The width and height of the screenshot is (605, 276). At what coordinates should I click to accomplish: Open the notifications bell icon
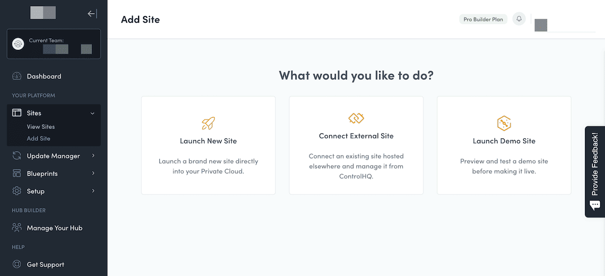click(519, 19)
